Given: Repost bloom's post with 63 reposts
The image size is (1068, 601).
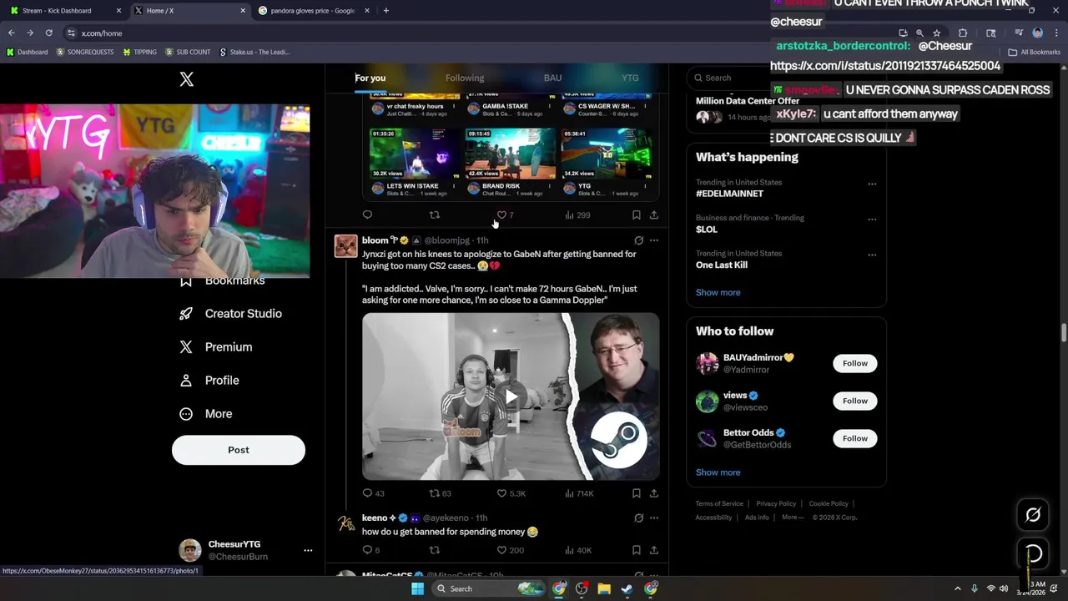Looking at the screenshot, I should pyautogui.click(x=440, y=493).
